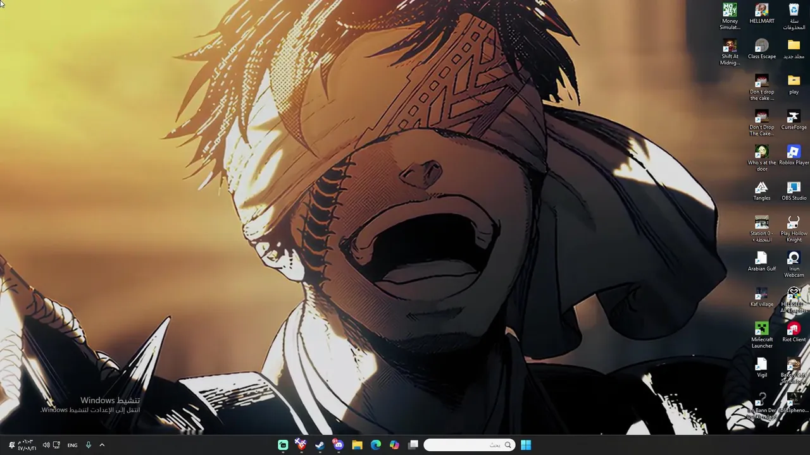Open File Explorer from the taskbar
The image size is (810, 455).
pos(357,445)
